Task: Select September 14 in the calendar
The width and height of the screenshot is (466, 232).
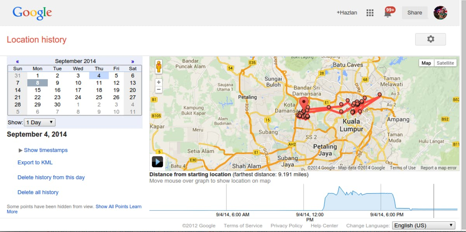Action: coord(17,90)
